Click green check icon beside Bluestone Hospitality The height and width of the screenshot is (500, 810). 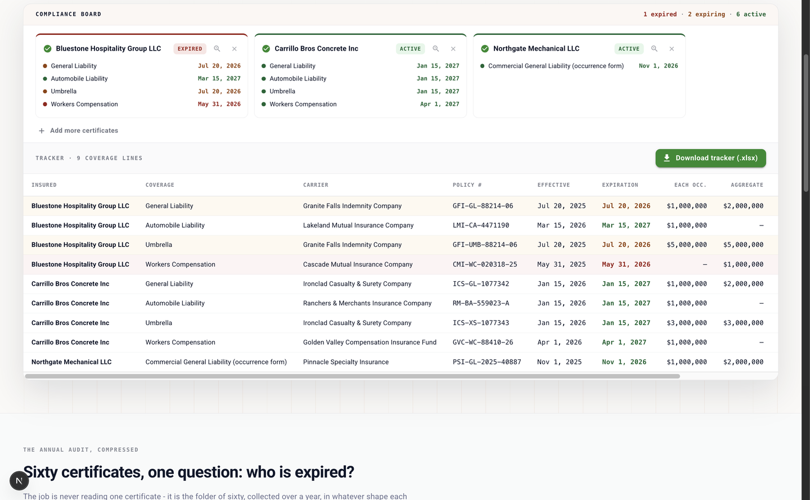pyautogui.click(x=47, y=49)
